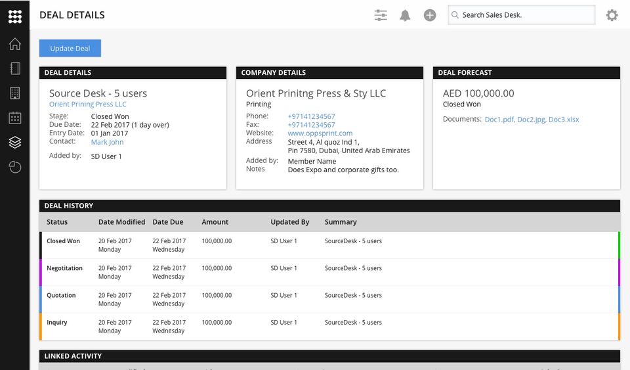The width and height of the screenshot is (630, 370).
Task: Open Orient Prining Press LLC link
Action: pyautogui.click(x=87, y=104)
